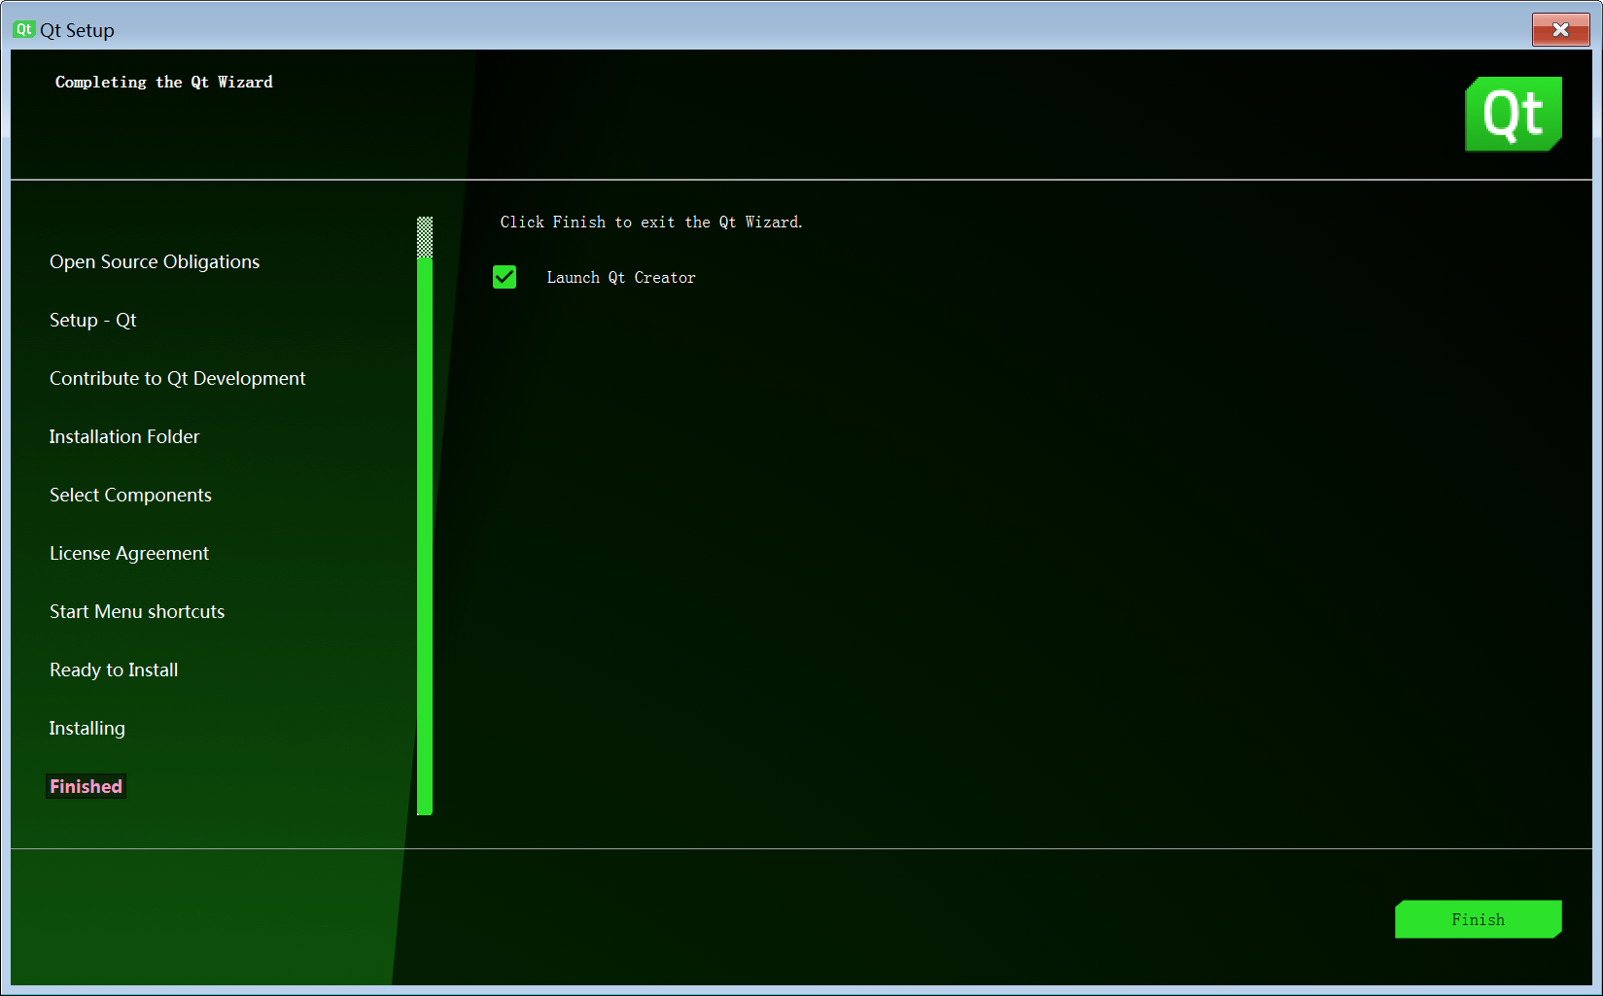The image size is (1603, 996).
Task: Select the Start Menu shortcuts step
Action: tap(137, 611)
